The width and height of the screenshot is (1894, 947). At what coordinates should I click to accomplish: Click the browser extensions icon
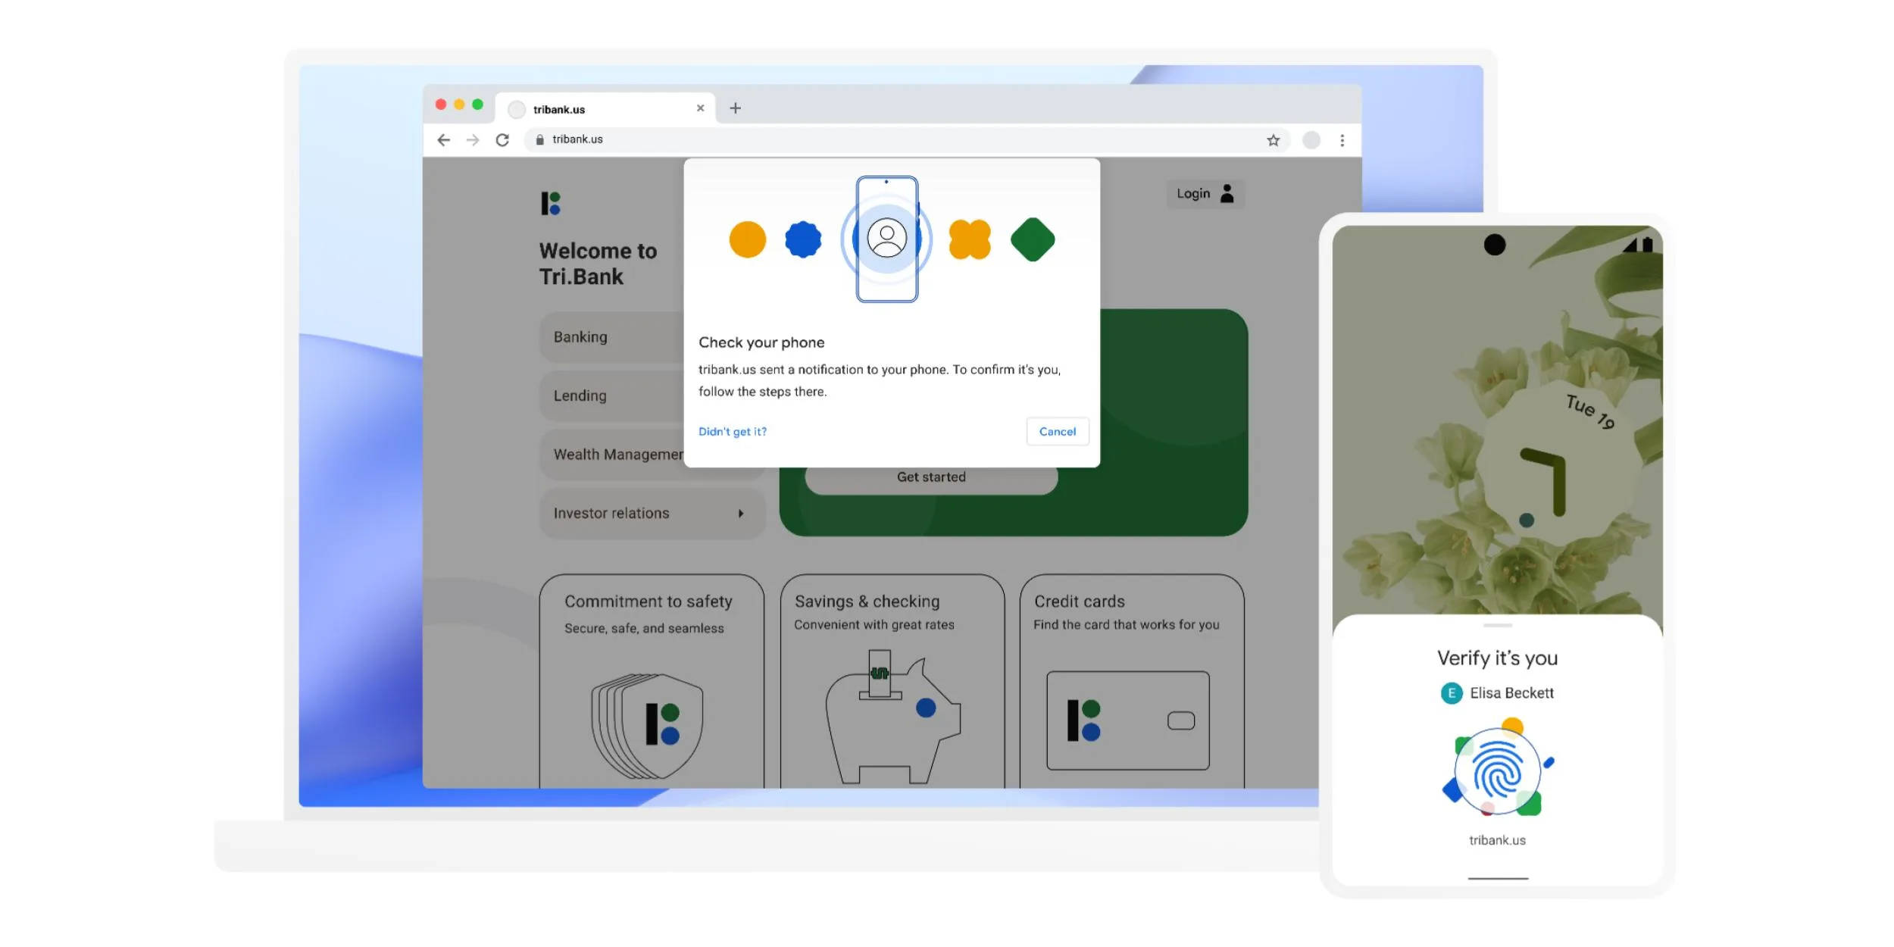1311,139
